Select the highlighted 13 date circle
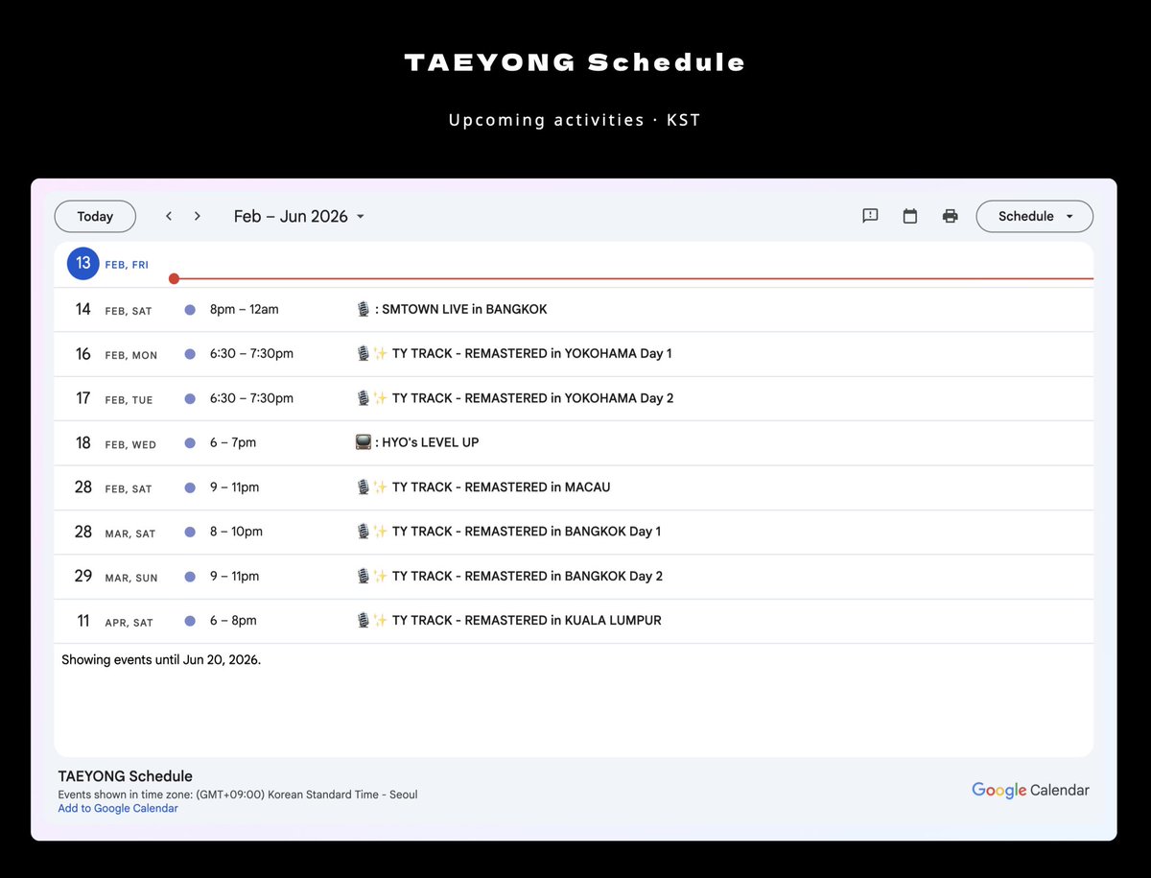 (x=83, y=264)
